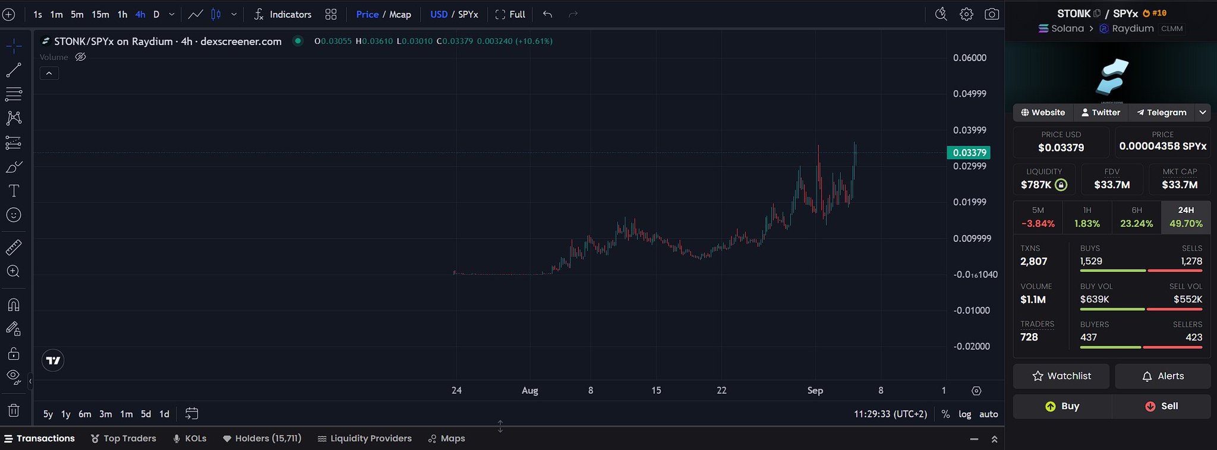Viewport: 1217px width, 450px height.
Task: Toggle percent scale on price axis
Action: click(x=945, y=414)
